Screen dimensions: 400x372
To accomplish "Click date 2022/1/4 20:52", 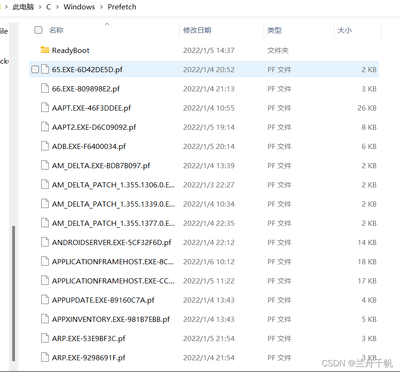I will (x=209, y=70).
